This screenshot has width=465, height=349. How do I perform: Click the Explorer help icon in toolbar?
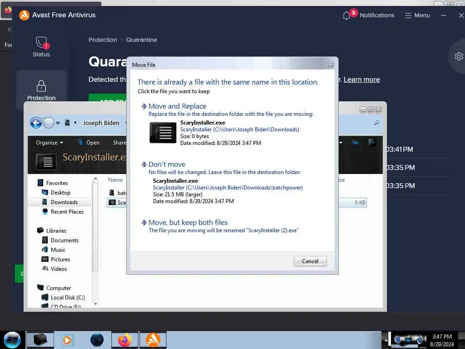tap(372, 143)
